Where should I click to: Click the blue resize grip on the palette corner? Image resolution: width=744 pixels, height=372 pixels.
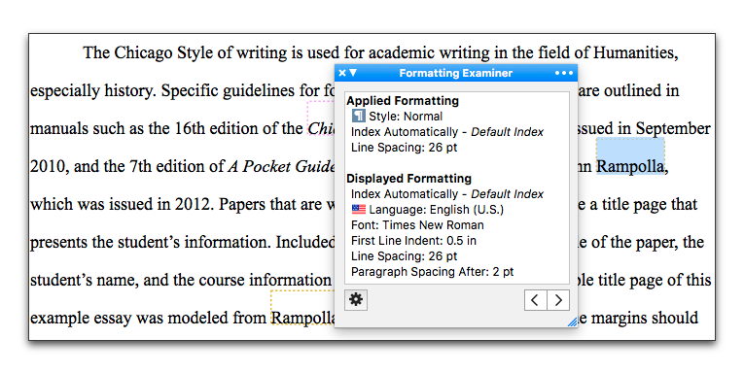pos(572,322)
